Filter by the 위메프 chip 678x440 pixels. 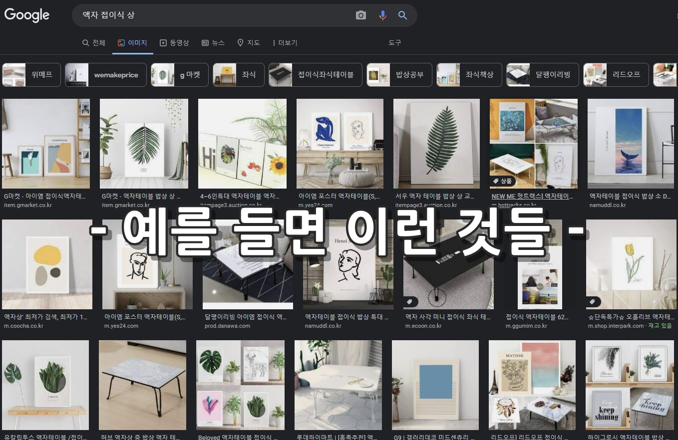coord(31,75)
